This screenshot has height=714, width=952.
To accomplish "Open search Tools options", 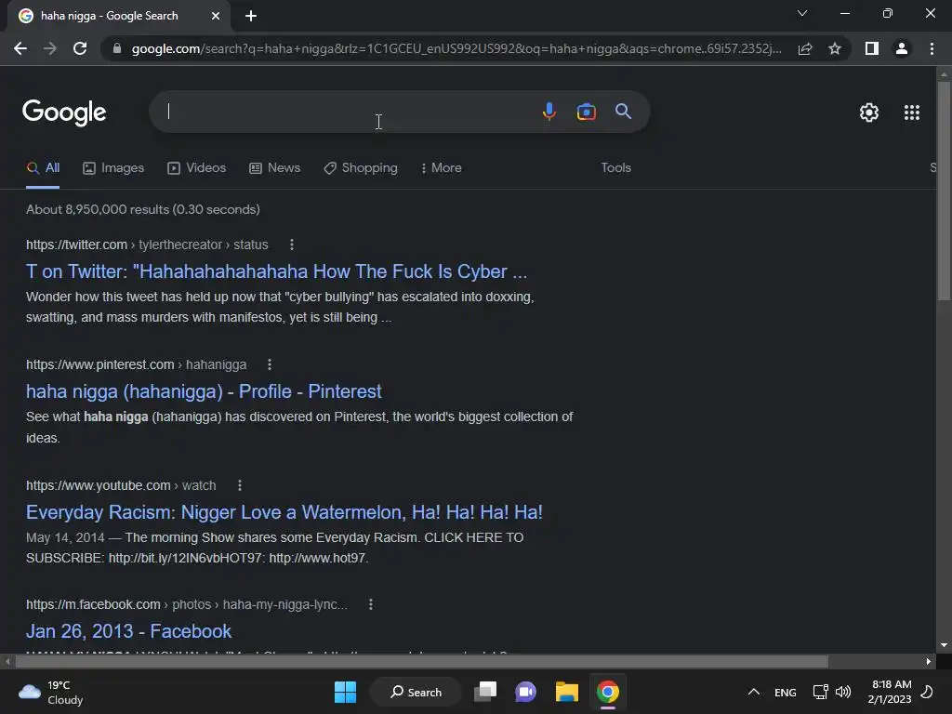I will point(615,168).
